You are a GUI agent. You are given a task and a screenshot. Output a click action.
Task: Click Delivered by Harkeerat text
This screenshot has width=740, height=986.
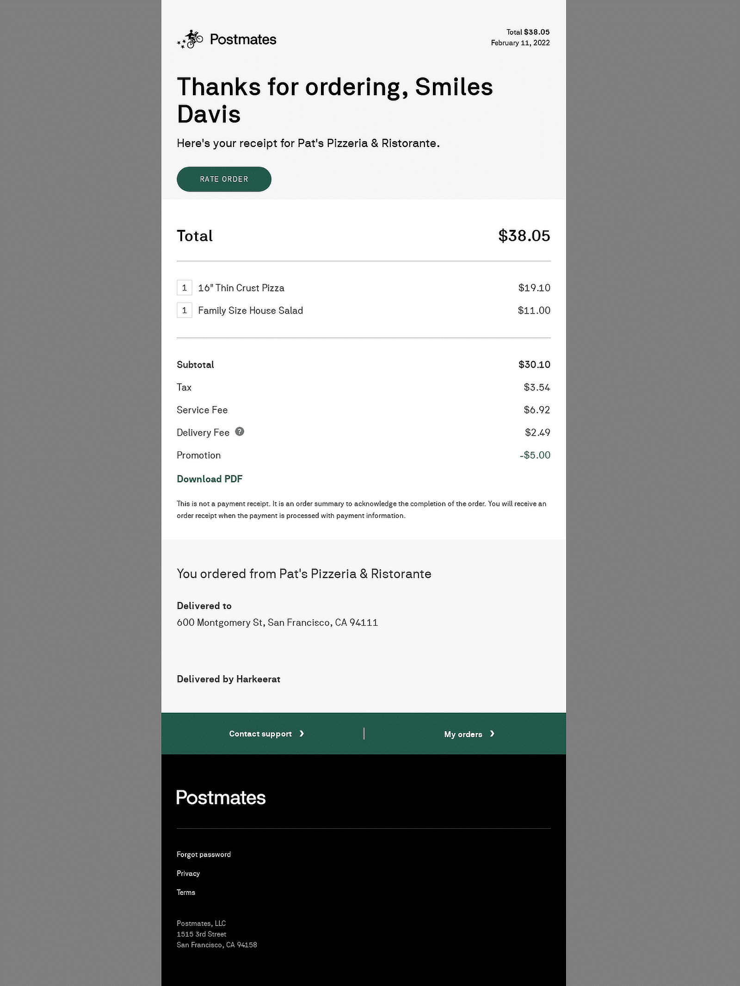point(228,679)
